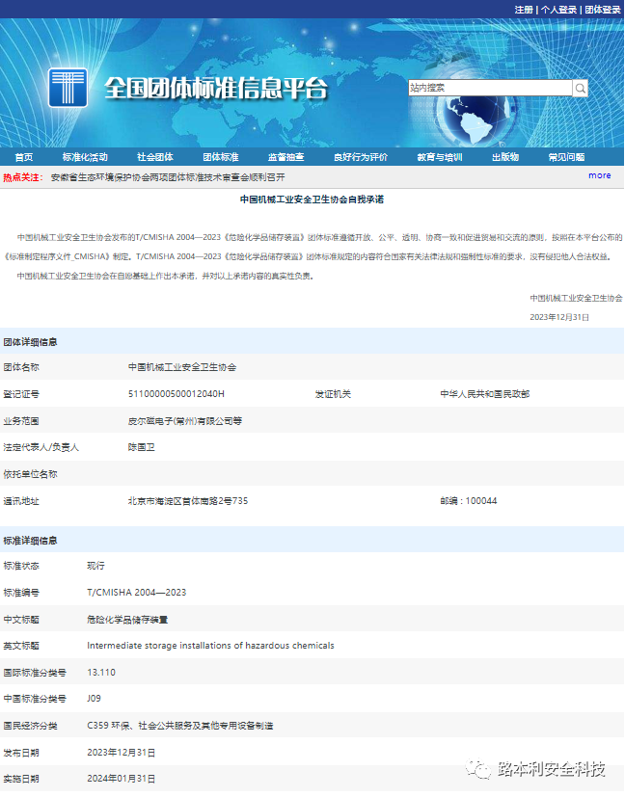The width and height of the screenshot is (625, 797).
Task: Select address 北京市海淀区首体南路2号735
Action: point(188,501)
